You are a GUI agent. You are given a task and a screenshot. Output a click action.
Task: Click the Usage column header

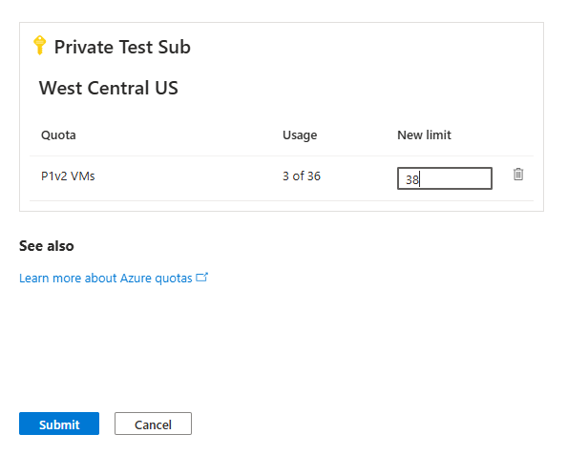tap(300, 135)
